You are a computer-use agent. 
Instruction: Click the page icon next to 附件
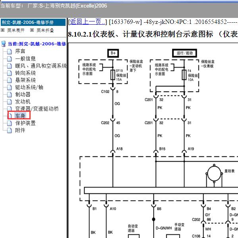coord(10,130)
